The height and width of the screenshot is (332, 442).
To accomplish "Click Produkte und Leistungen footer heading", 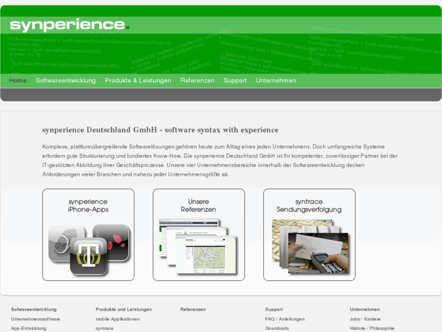I will coord(124,309).
